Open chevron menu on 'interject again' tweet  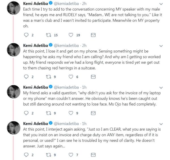pyautogui.click(x=161, y=124)
